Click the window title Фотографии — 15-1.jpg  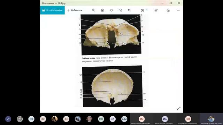(x=54, y=3)
